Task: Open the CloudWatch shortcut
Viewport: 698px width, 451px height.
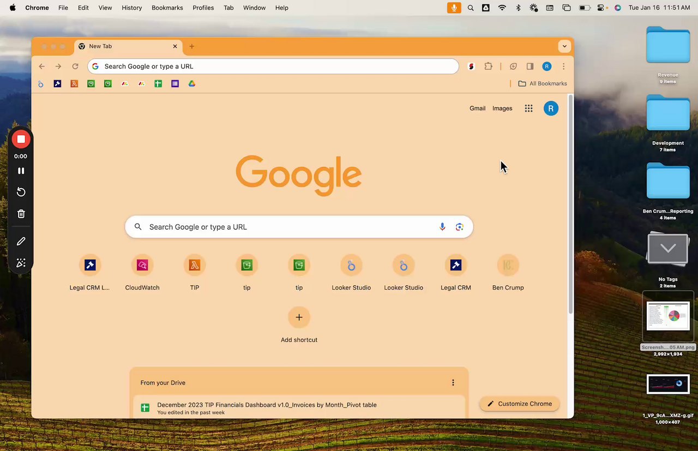Action: (x=142, y=273)
